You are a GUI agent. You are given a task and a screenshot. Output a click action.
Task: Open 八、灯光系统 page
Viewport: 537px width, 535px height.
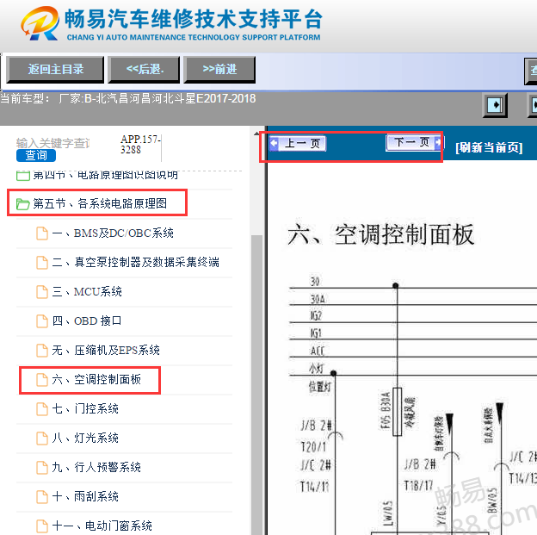pos(85,438)
